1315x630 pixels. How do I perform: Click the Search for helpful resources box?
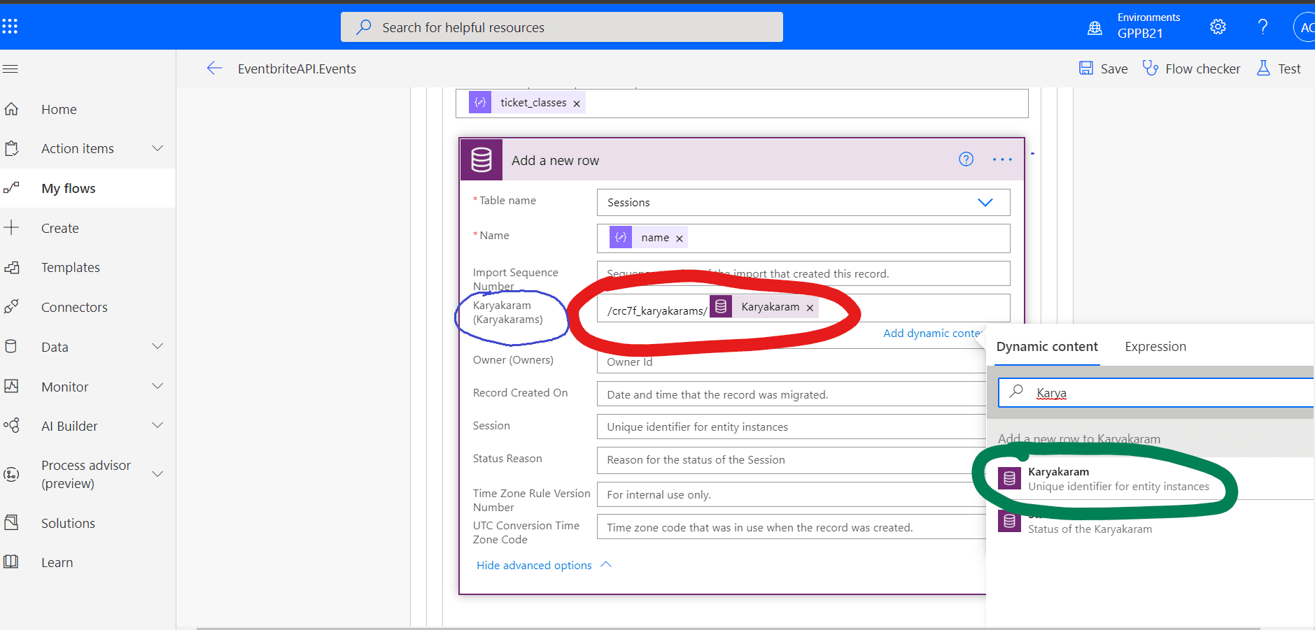pyautogui.click(x=561, y=27)
